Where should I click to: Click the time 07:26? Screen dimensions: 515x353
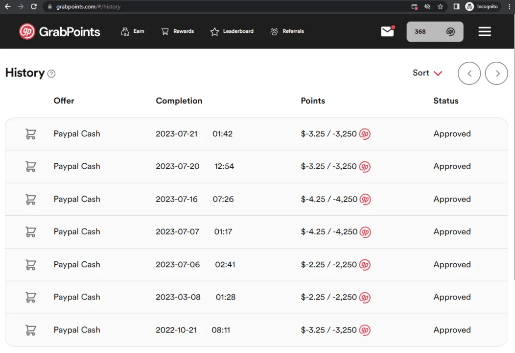[223, 200]
